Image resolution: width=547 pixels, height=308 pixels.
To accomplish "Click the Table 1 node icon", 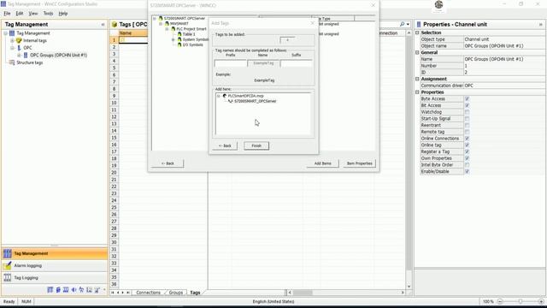I will coord(179,34).
